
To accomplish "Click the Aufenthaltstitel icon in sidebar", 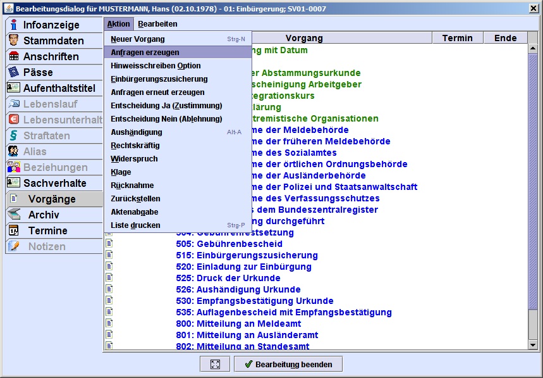I will click(x=13, y=88).
